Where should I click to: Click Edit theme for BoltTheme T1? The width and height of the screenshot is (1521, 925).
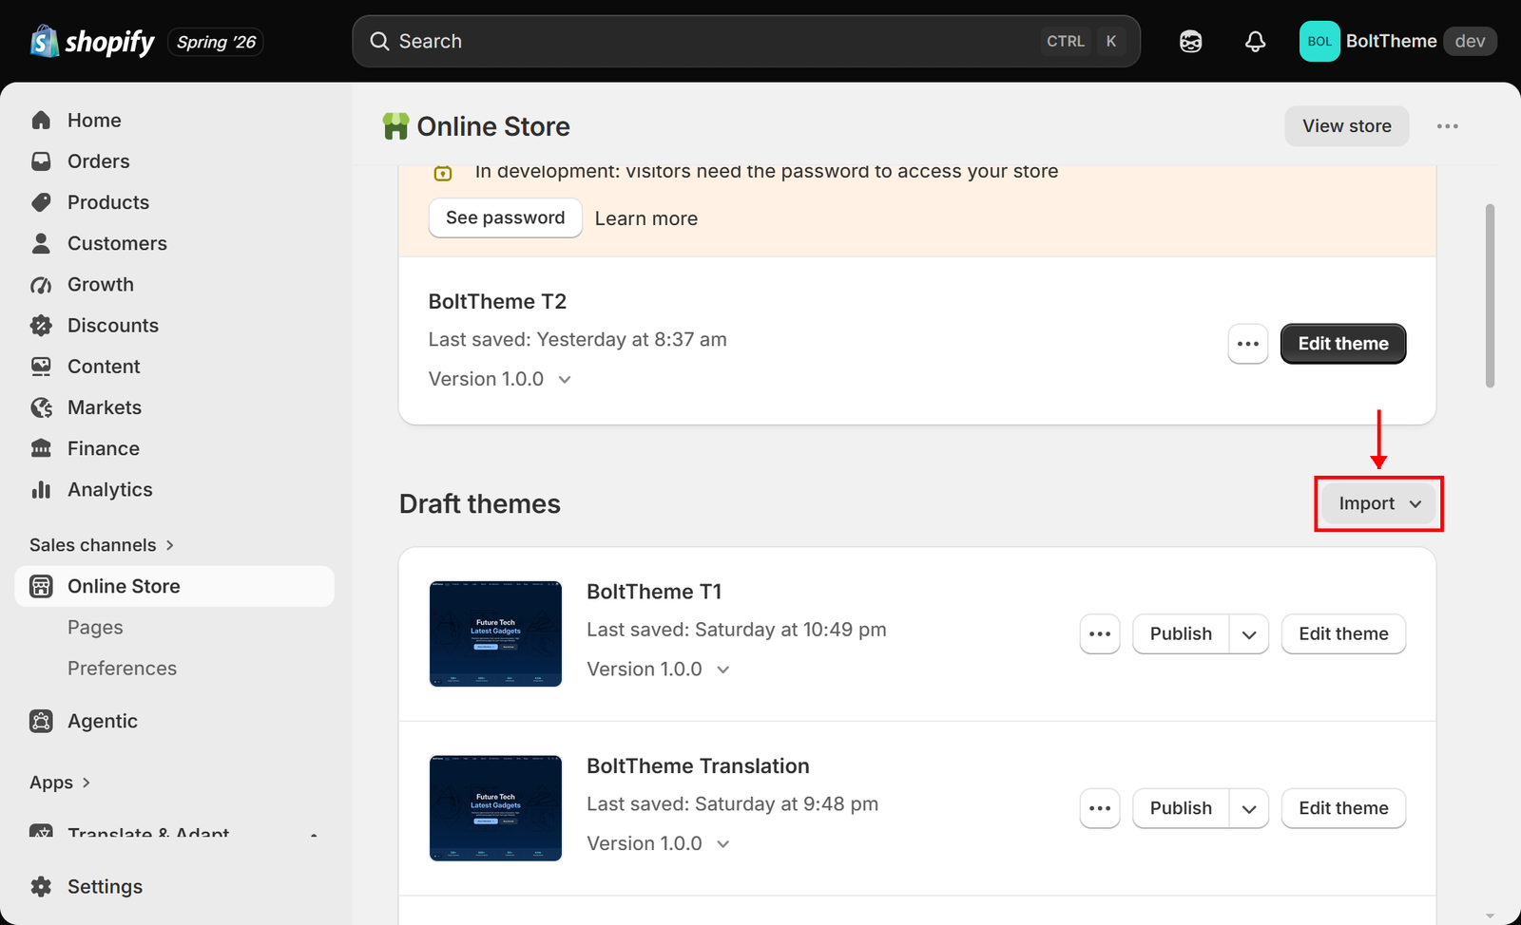pyautogui.click(x=1343, y=634)
